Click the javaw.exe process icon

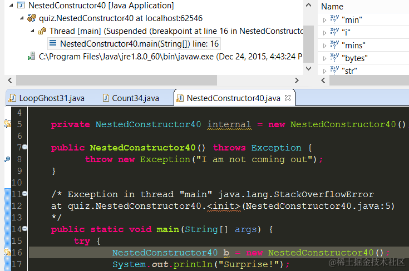(x=32, y=56)
